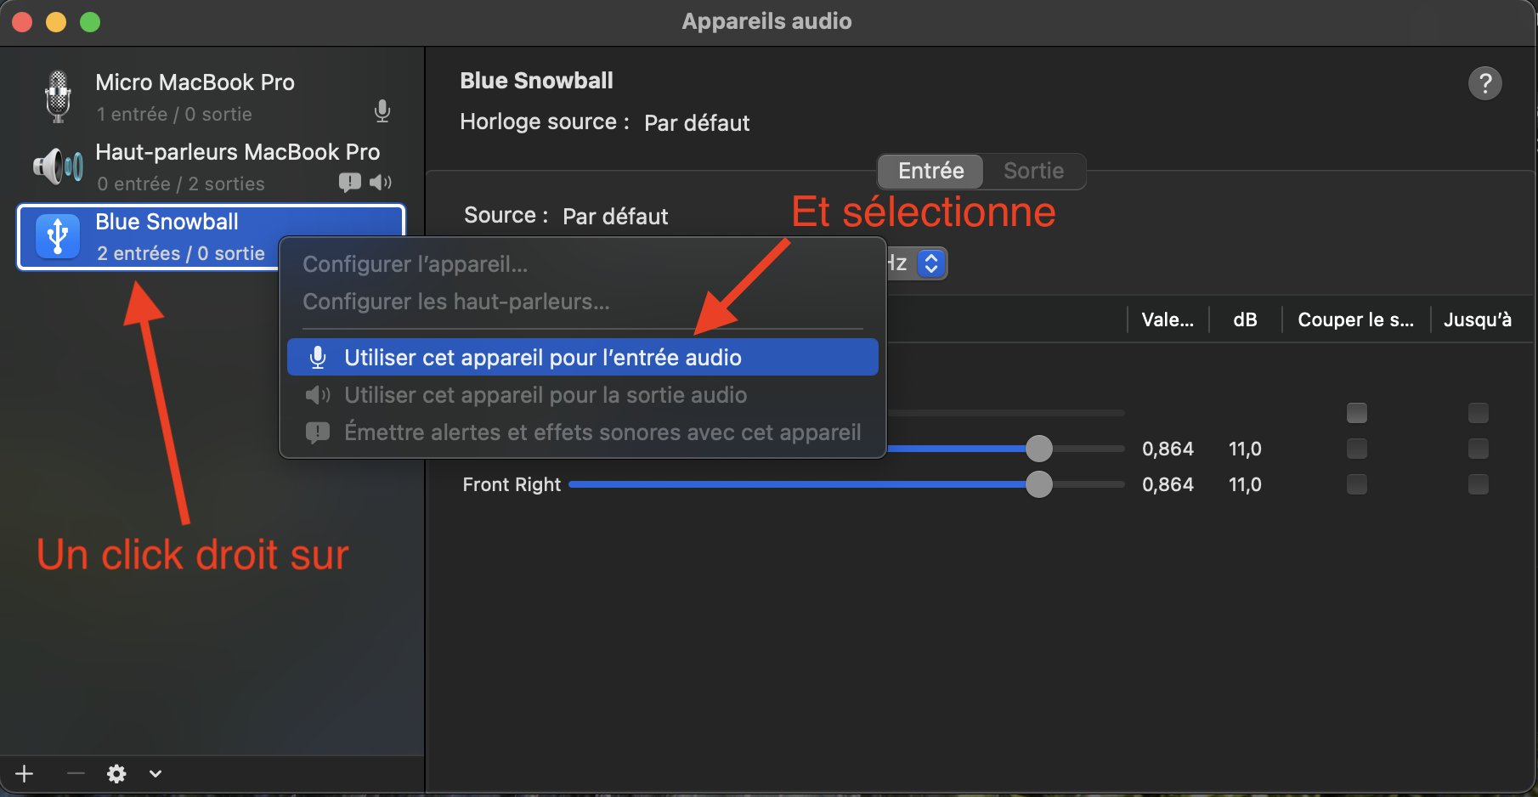Screen dimensions: 1538x797
Task: Toggle mute checkbox in row above Front Right
Action: [1357, 449]
